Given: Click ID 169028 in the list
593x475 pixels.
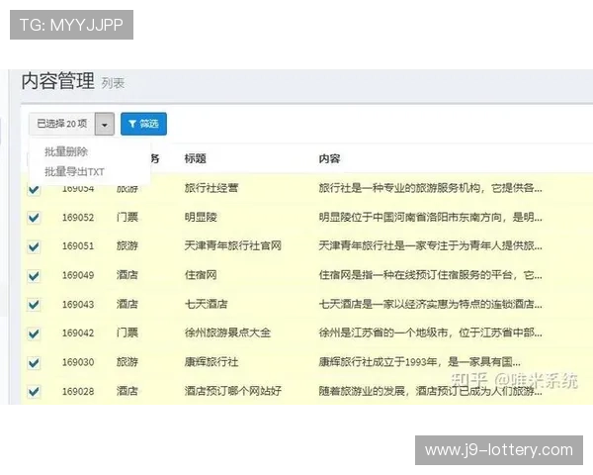Looking at the screenshot, I should [78, 391].
